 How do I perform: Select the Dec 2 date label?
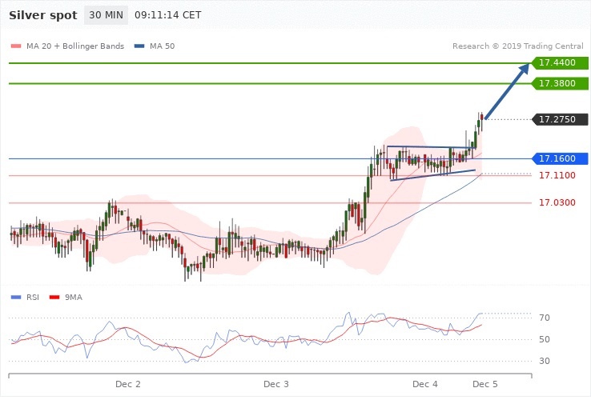[128, 385]
